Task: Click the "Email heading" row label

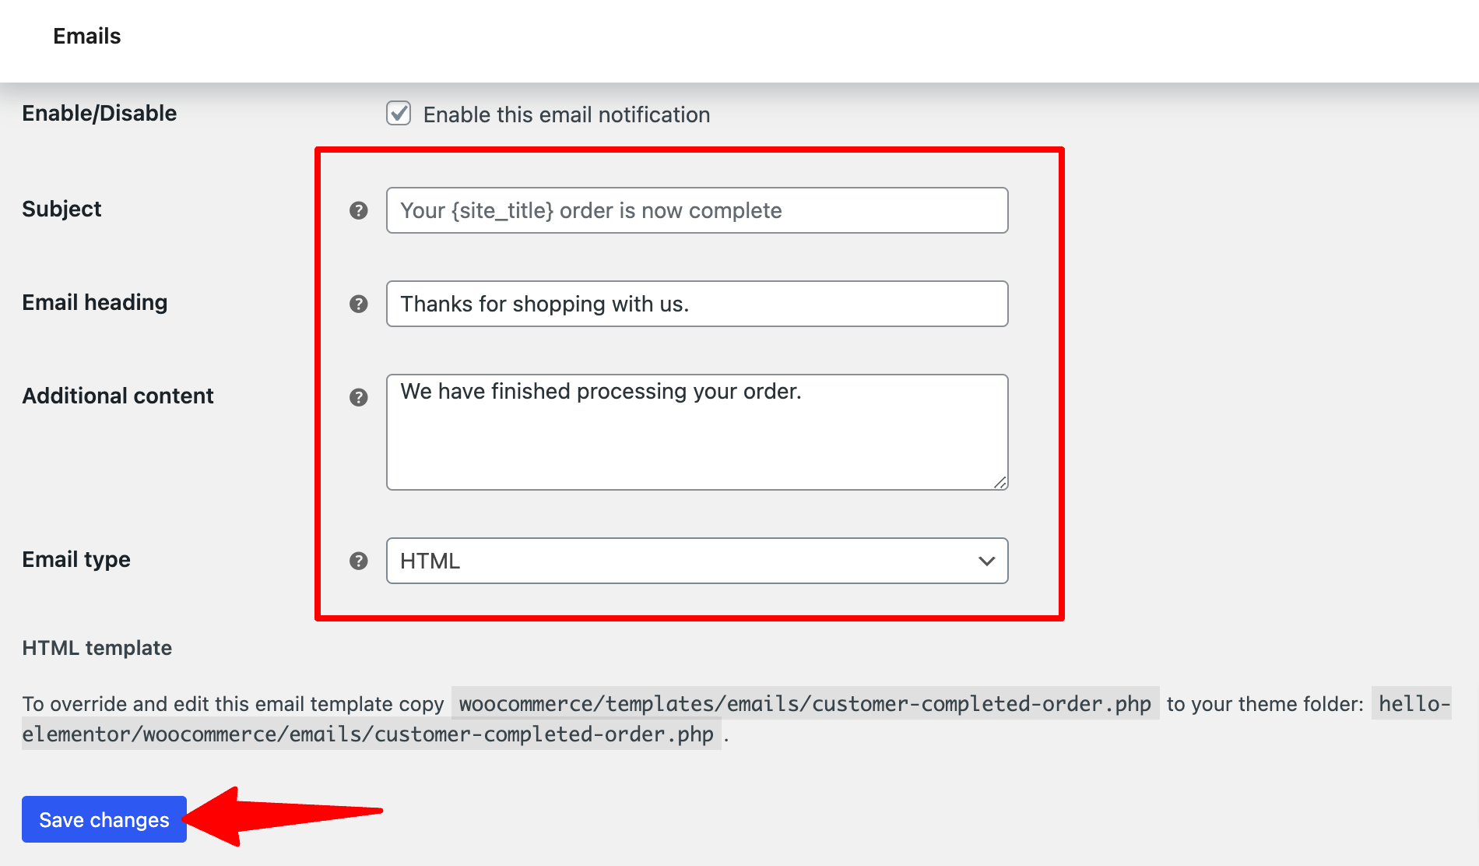Action: (x=95, y=302)
